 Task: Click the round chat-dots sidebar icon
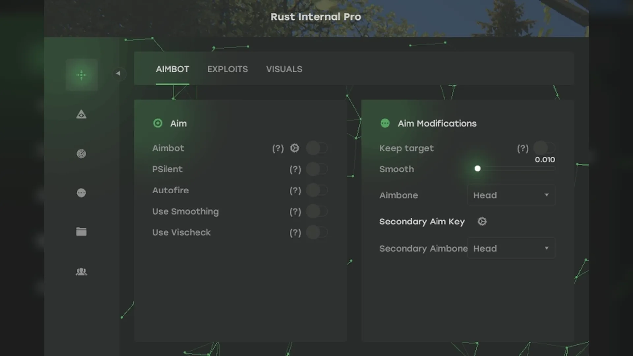[x=81, y=193]
